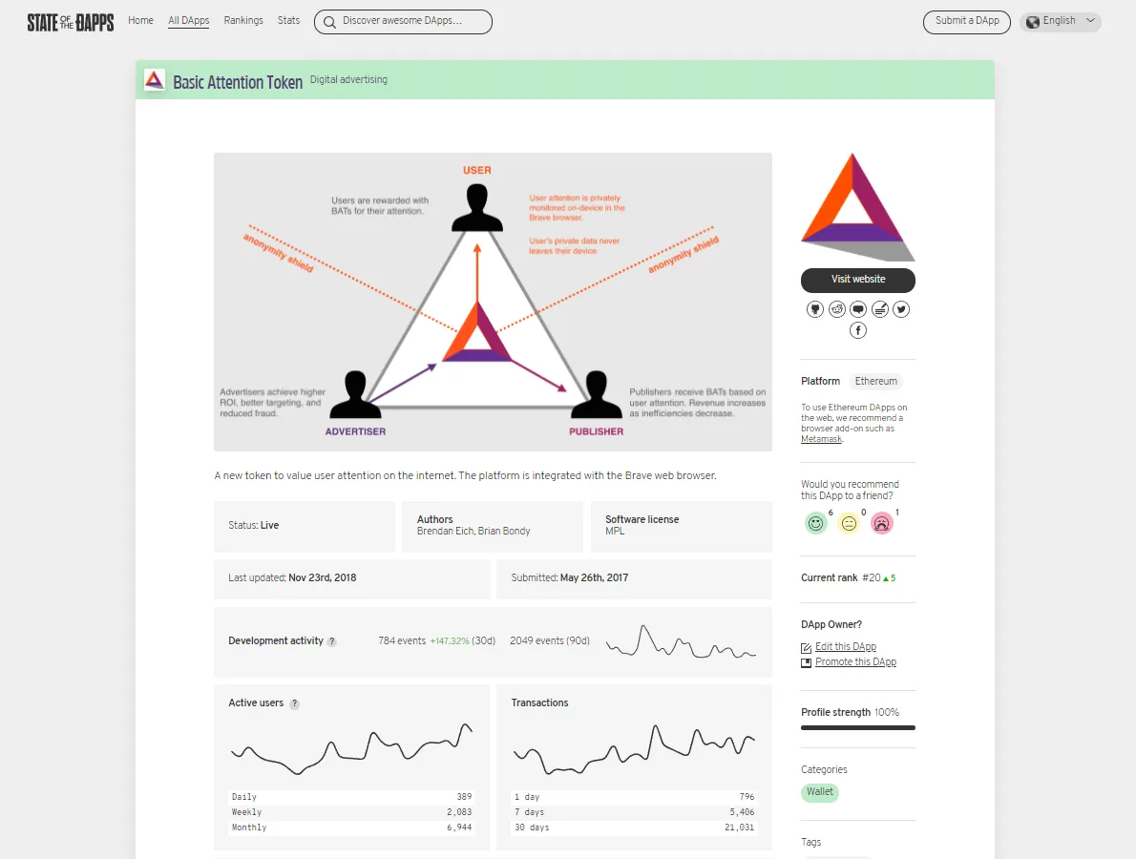This screenshot has height=859, width=1136.
Task: Focus the Discover awesome DApps search field
Action: click(x=403, y=22)
